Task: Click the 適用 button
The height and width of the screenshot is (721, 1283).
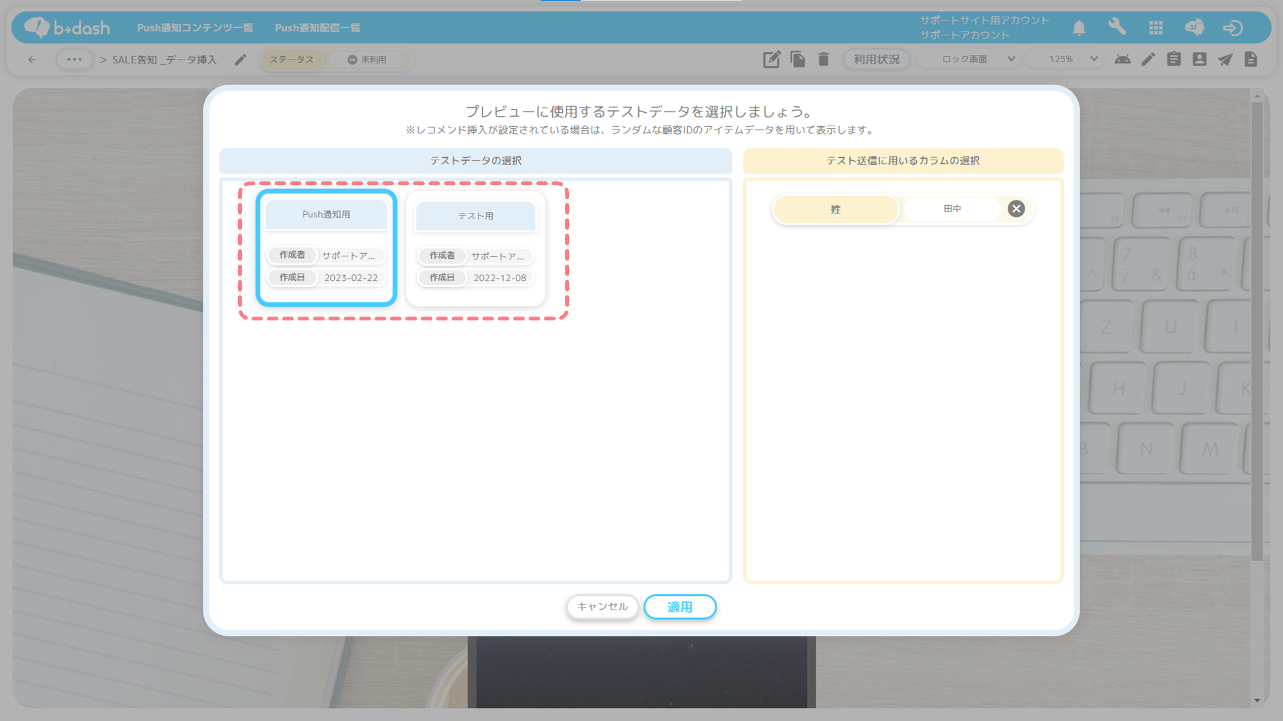Action: (679, 607)
